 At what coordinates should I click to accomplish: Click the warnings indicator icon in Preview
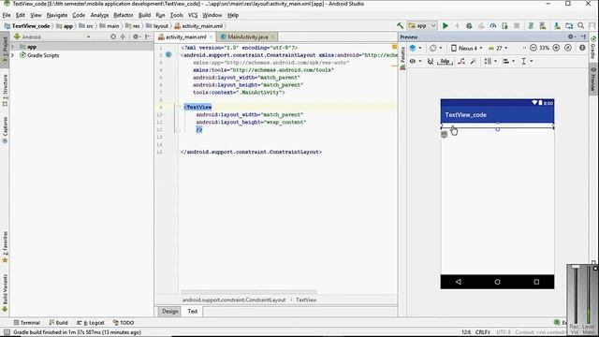click(x=582, y=48)
